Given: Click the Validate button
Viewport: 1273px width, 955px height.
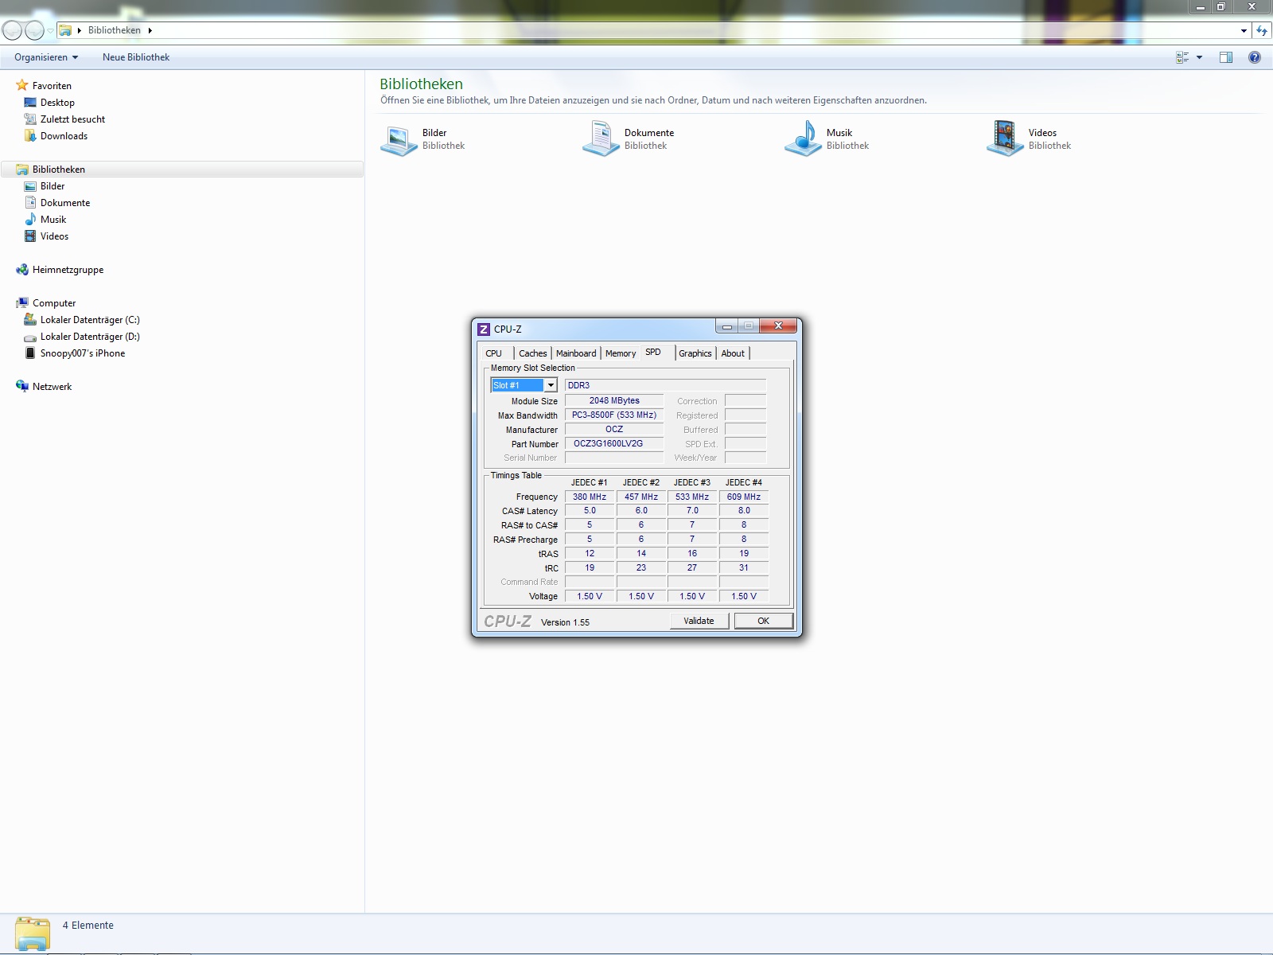Looking at the screenshot, I should [x=699, y=621].
